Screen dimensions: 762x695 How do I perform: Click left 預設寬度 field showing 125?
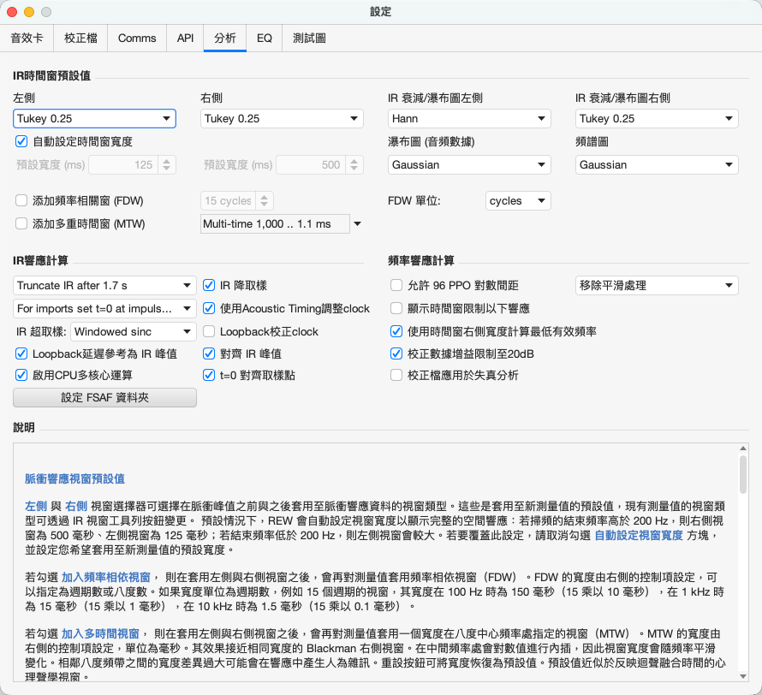123,164
